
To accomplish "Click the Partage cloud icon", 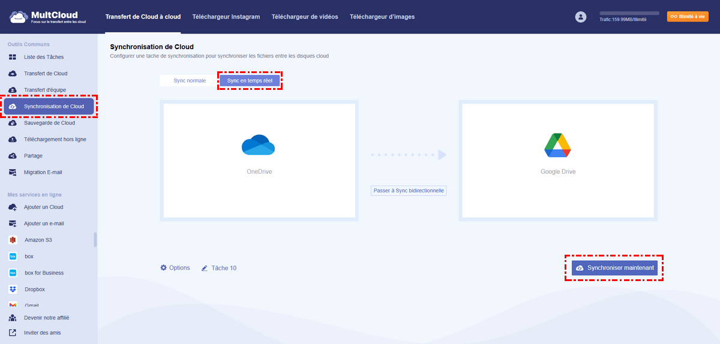I will [13, 156].
